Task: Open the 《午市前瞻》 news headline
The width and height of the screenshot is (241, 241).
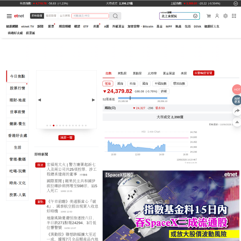Action: (72, 206)
